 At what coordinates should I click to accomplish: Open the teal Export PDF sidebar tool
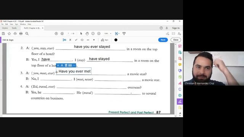tap(180, 52)
